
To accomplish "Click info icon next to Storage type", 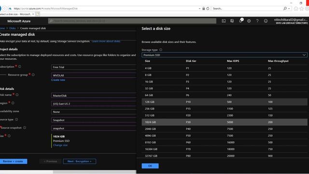I will pos(161,50).
